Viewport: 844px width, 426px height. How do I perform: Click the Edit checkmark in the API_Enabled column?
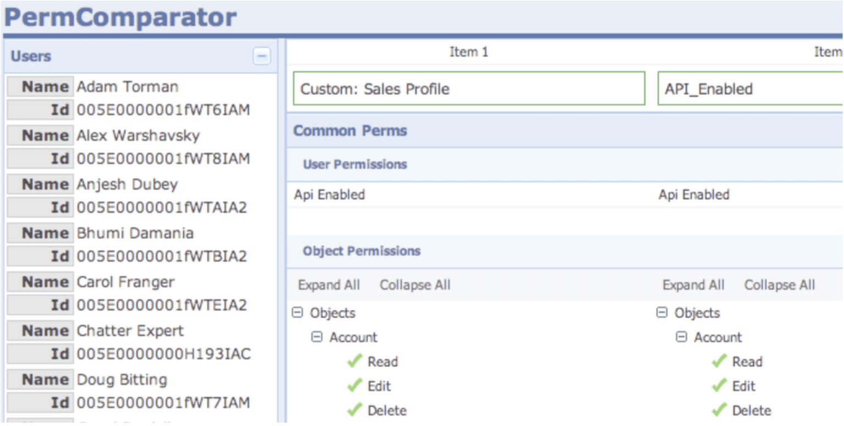(x=720, y=386)
